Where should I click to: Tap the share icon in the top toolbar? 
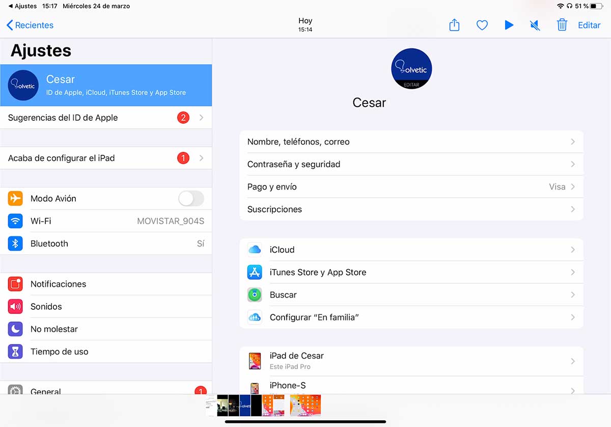[454, 25]
